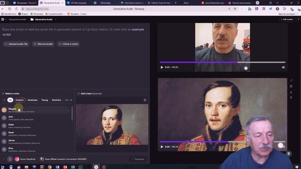Screen dimensions: 301x169
Task: Open the Windows Start button
Action: [x=2, y=167]
